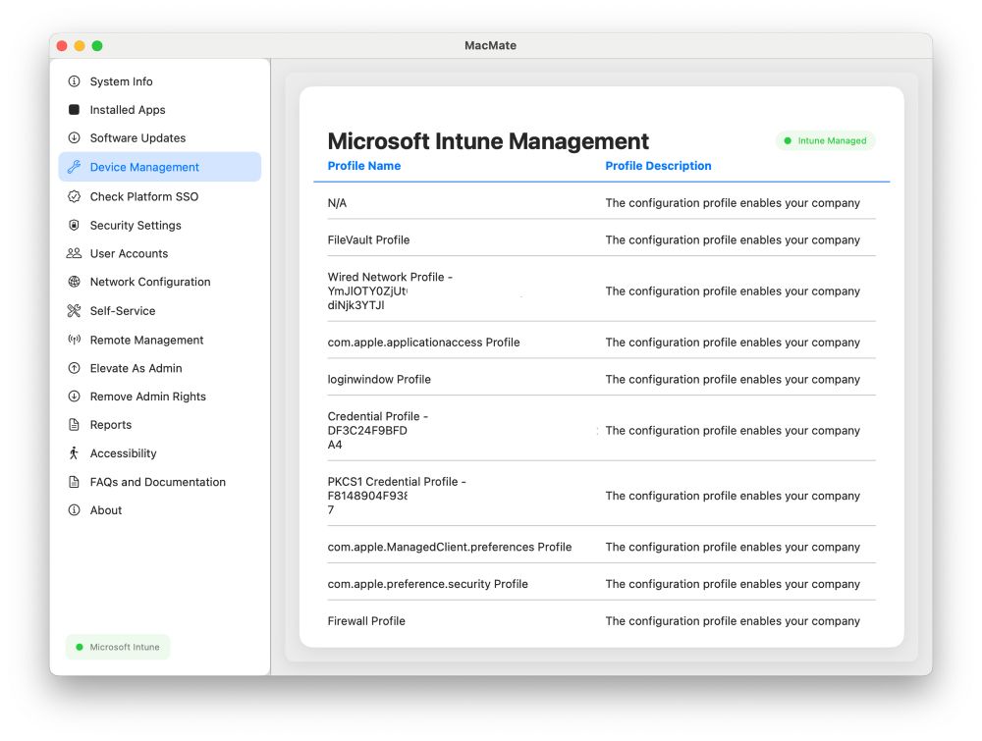The width and height of the screenshot is (982, 741).
Task: Click the Profile Name column header
Action: [x=364, y=166]
